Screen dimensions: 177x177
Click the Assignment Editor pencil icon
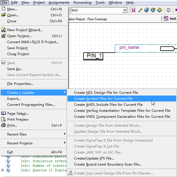(140, 10)
